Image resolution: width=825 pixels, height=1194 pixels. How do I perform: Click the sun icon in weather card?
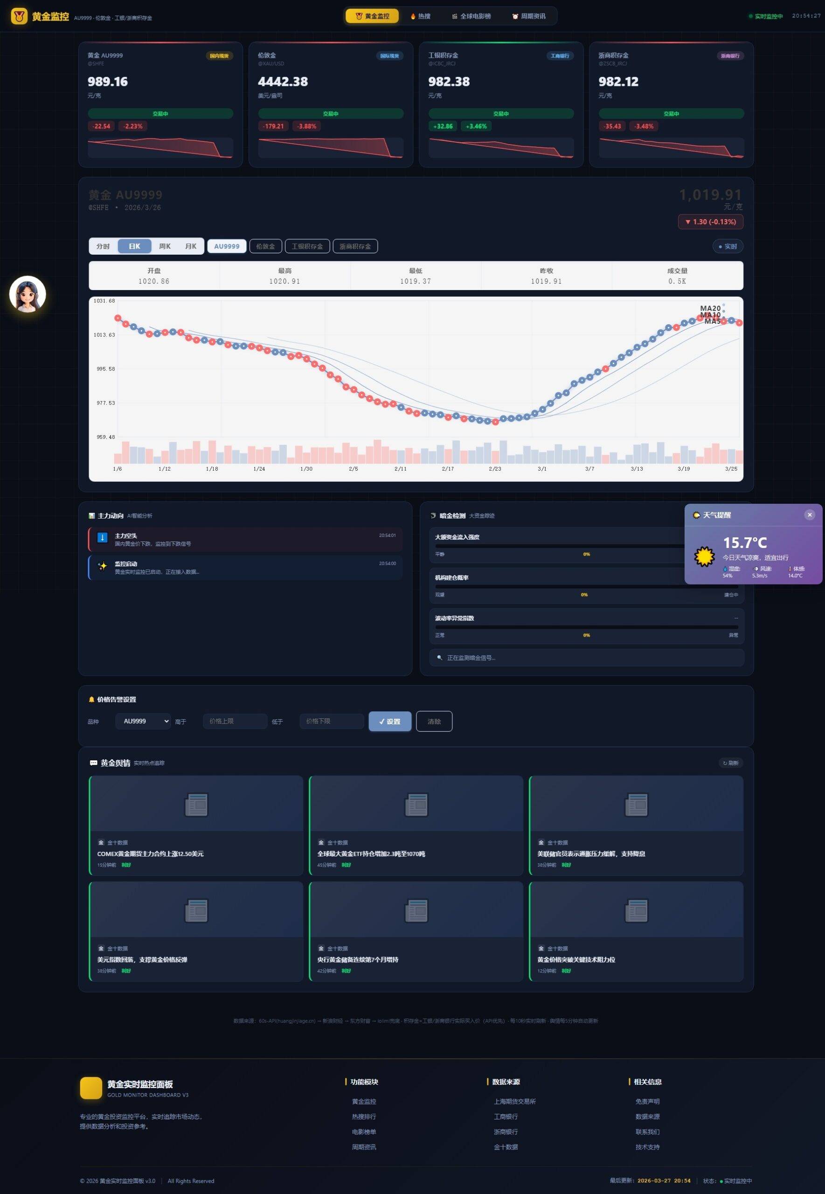(704, 557)
